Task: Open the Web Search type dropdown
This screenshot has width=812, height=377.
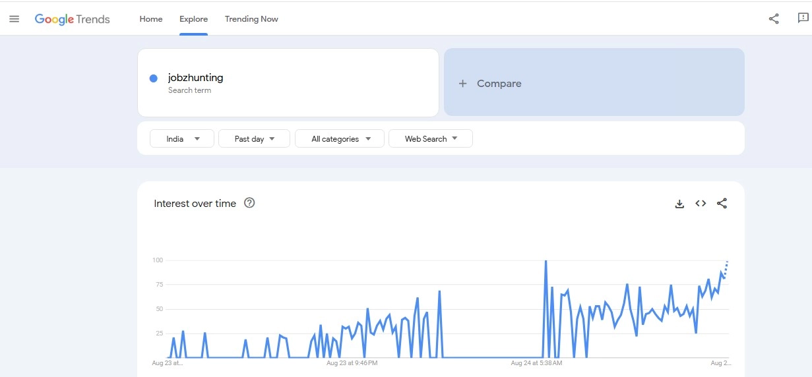Action: point(430,139)
